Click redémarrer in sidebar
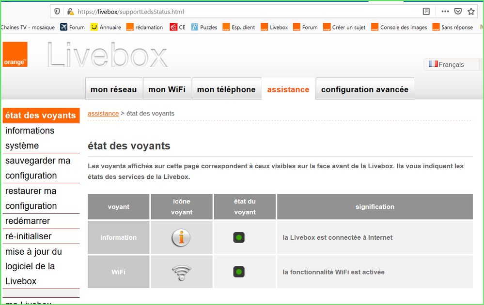The height and width of the screenshot is (305, 484). [x=41, y=221]
